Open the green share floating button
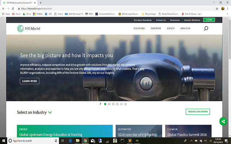 click(x=223, y=121)
